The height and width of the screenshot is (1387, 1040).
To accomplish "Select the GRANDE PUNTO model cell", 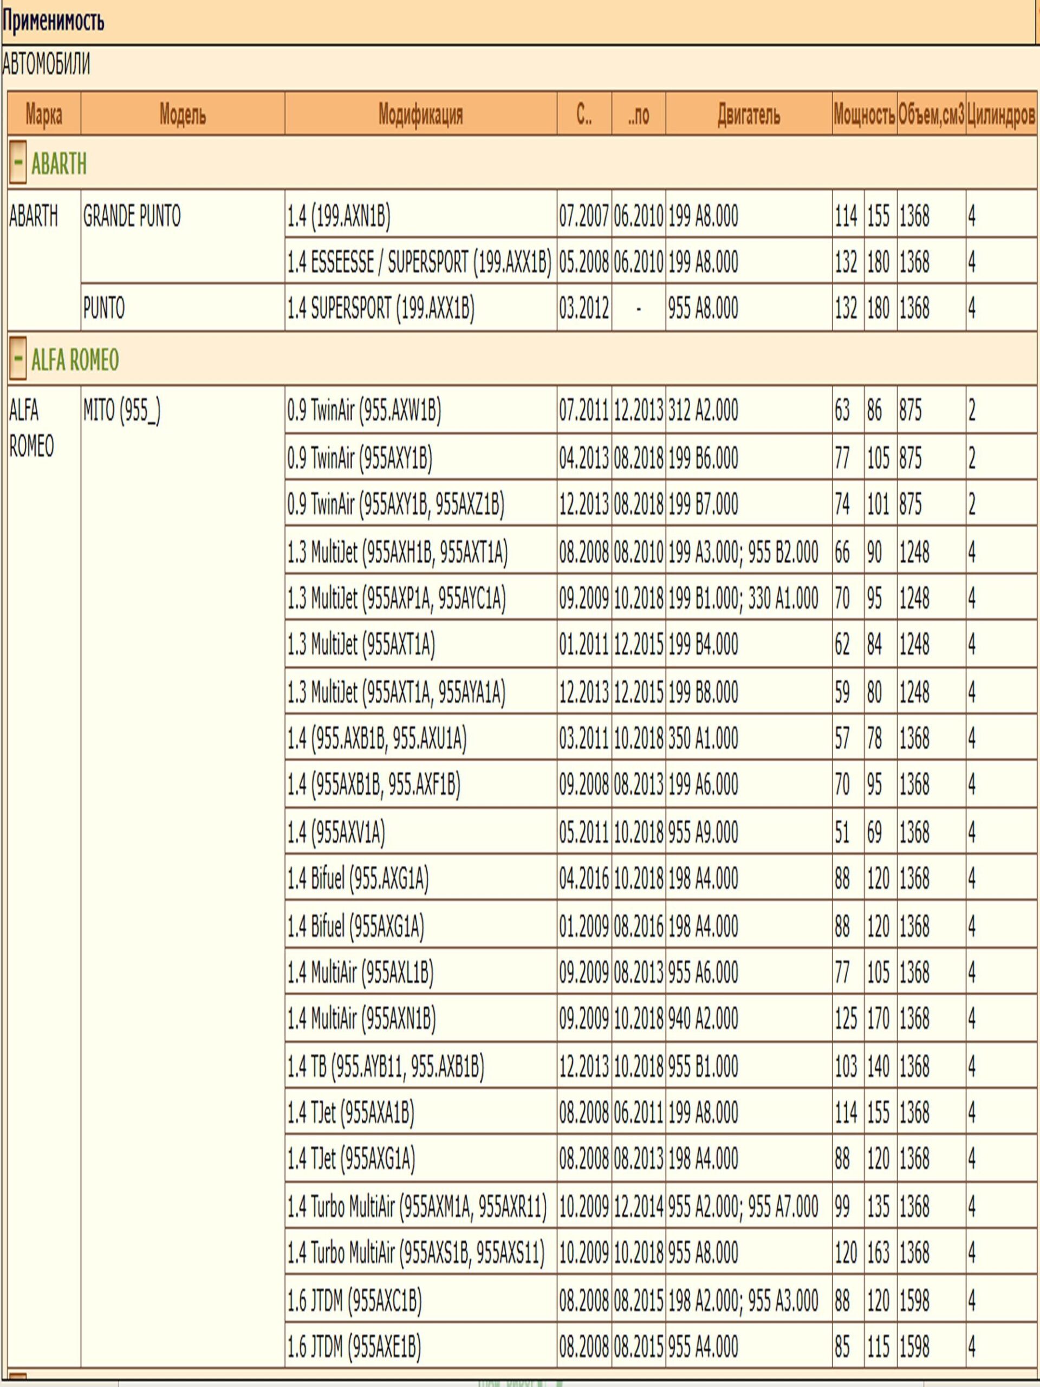I will click(x=132, y=217).
